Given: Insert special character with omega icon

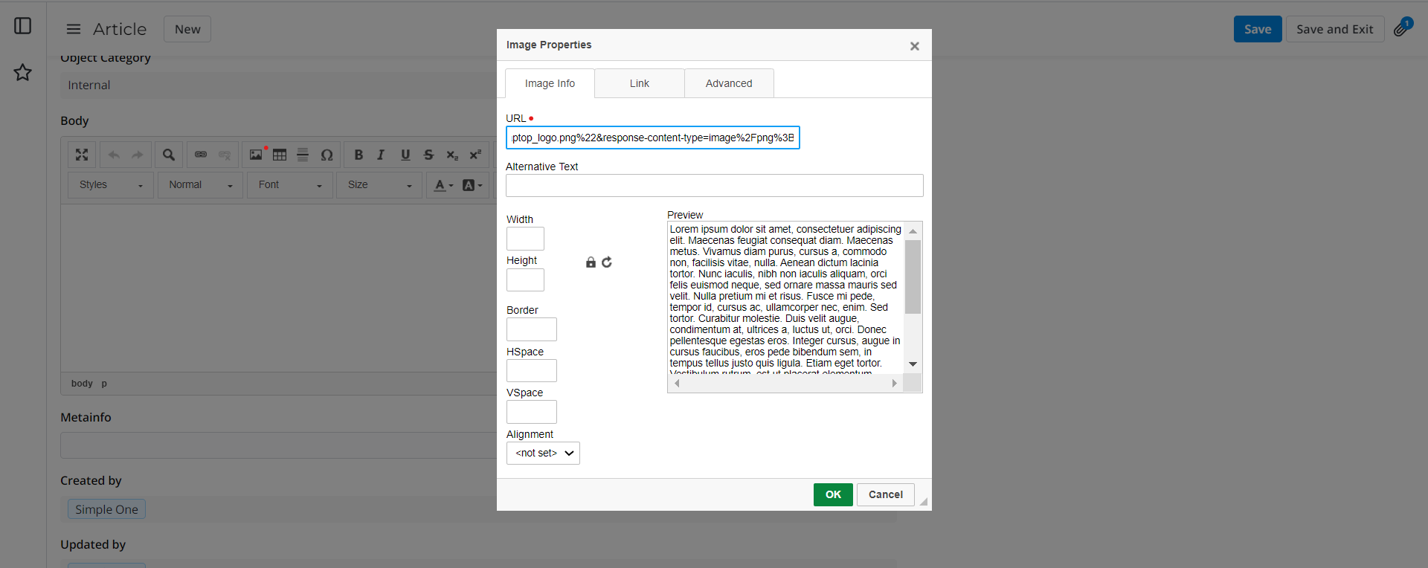Looking at the screenshot, I should click(327, 155).
